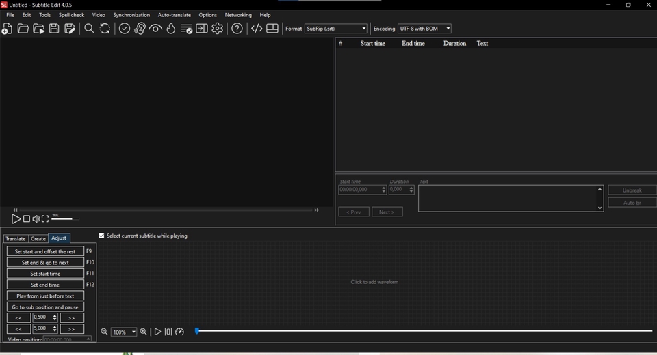This screenshot has height=355, width=657.
Task: Open waveform zoom 100% dropdown
Action: pos(124,332)
